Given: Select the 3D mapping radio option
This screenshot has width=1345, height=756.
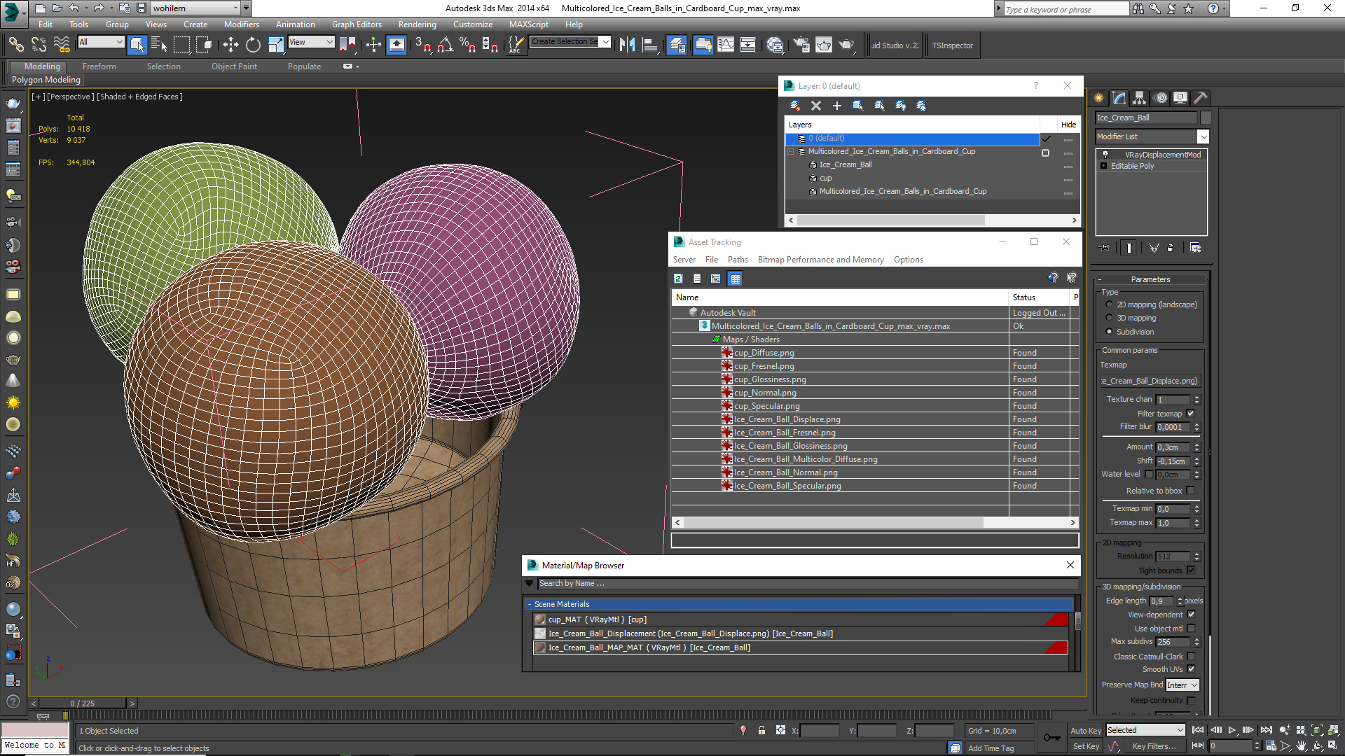Looking at the screenshot, I should point(1109,318).
